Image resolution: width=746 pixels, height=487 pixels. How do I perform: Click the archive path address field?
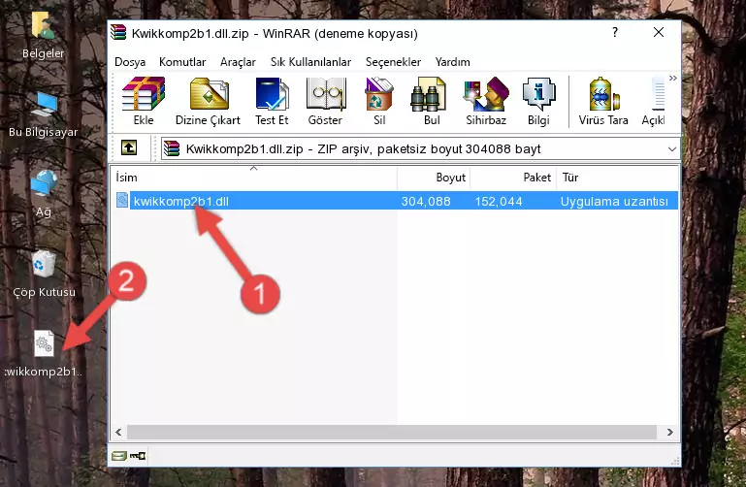420,149
